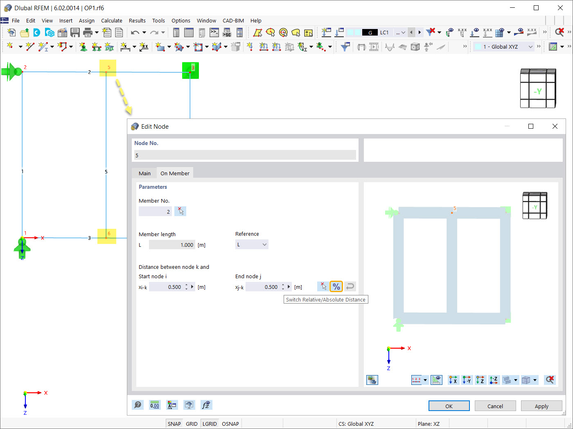573x429 pixels.
Task: Click the OK button
Action: point(449,406)
